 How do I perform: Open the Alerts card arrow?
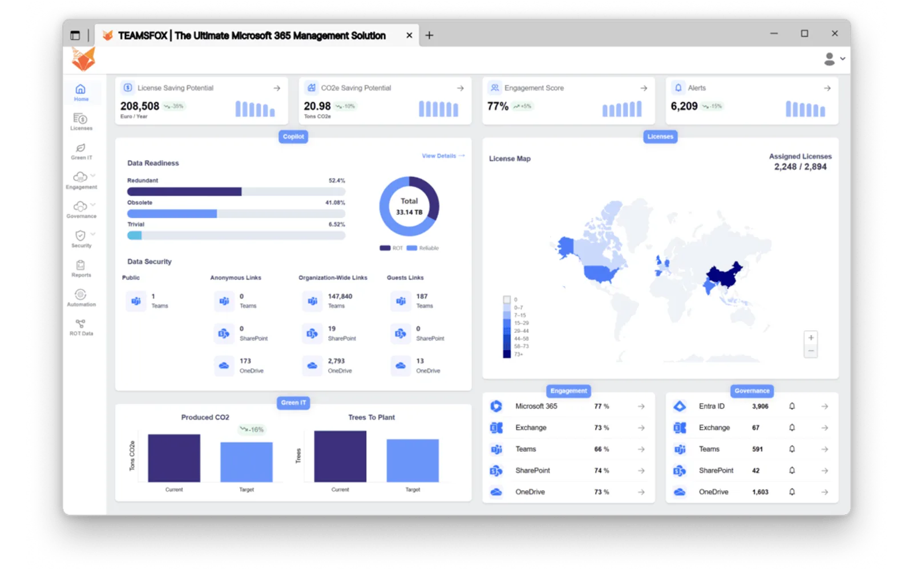coord(827,88)
